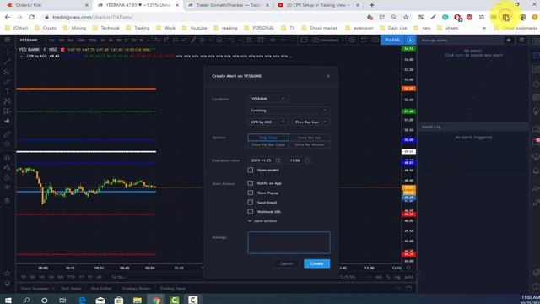Maximize the bottom panel icon
Image resolution: width=540 pixels, height=304 pixels.
coord(408,288)
